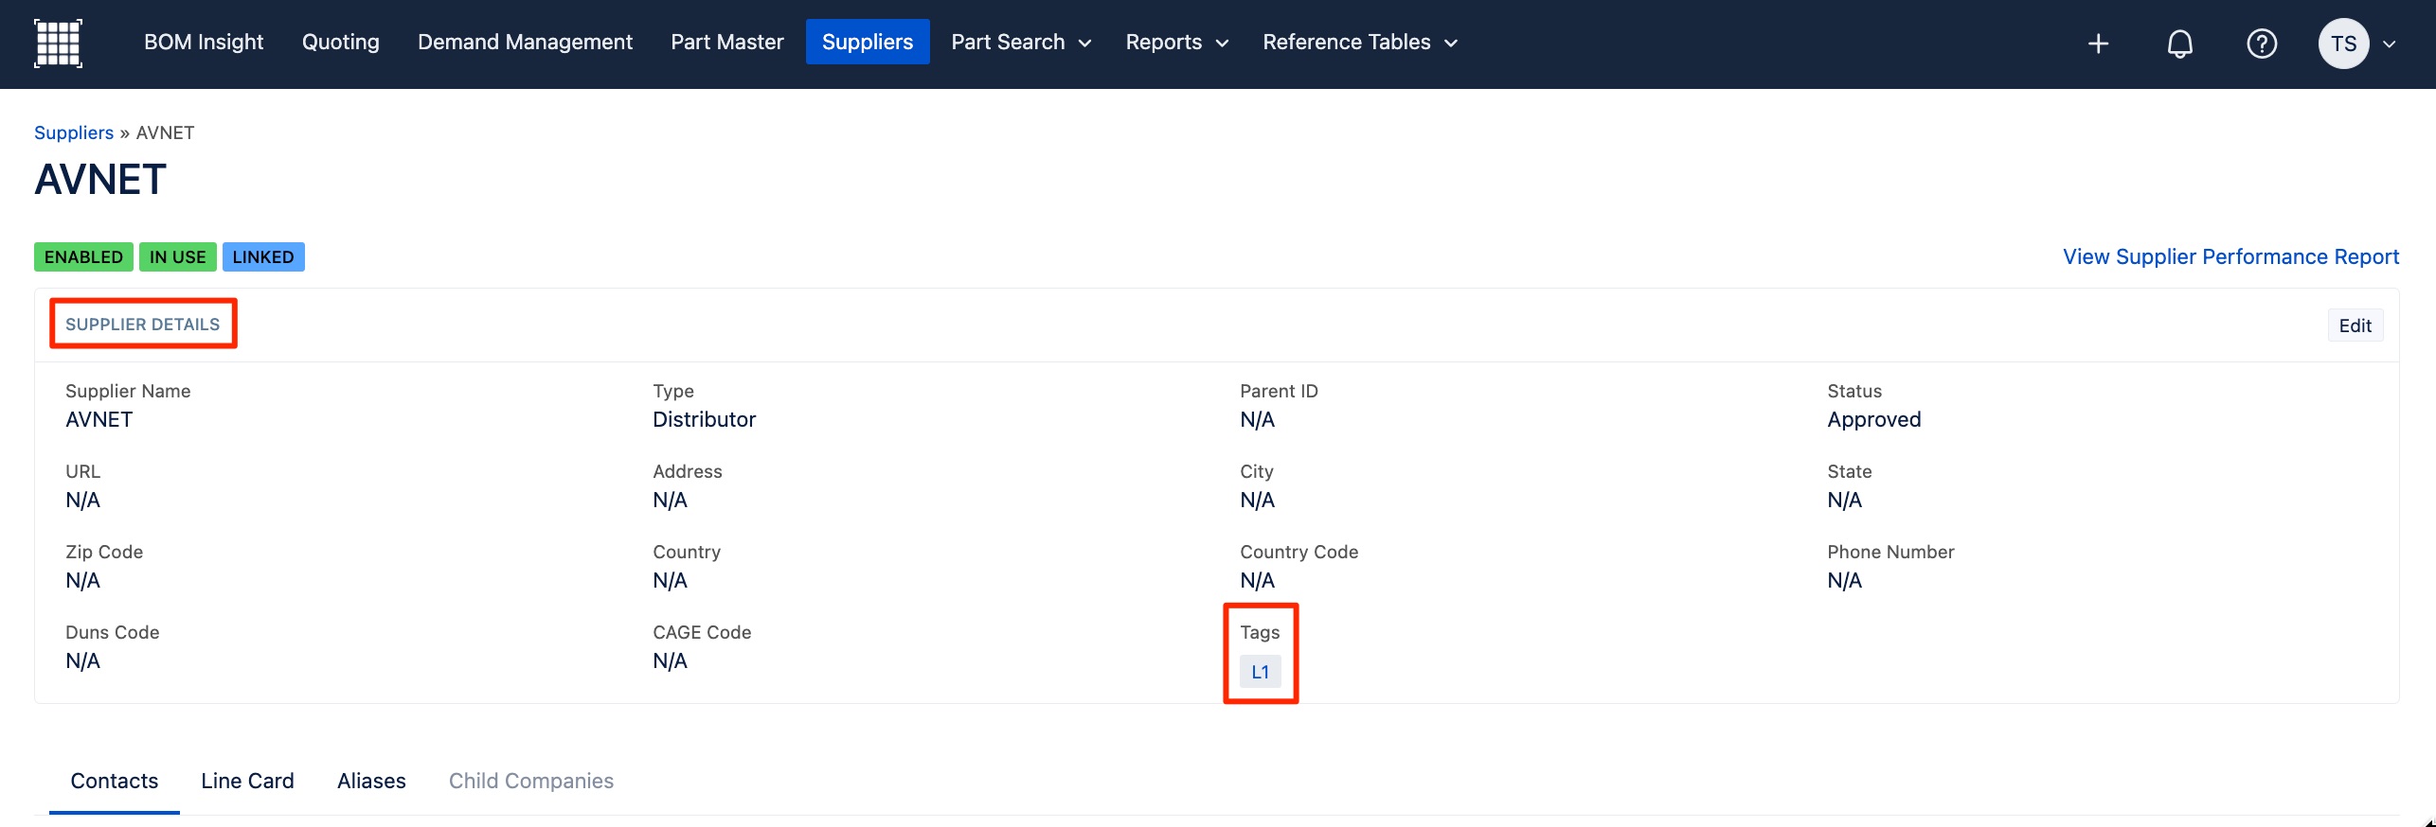Click the TS user avatar

pos(2343,44)
